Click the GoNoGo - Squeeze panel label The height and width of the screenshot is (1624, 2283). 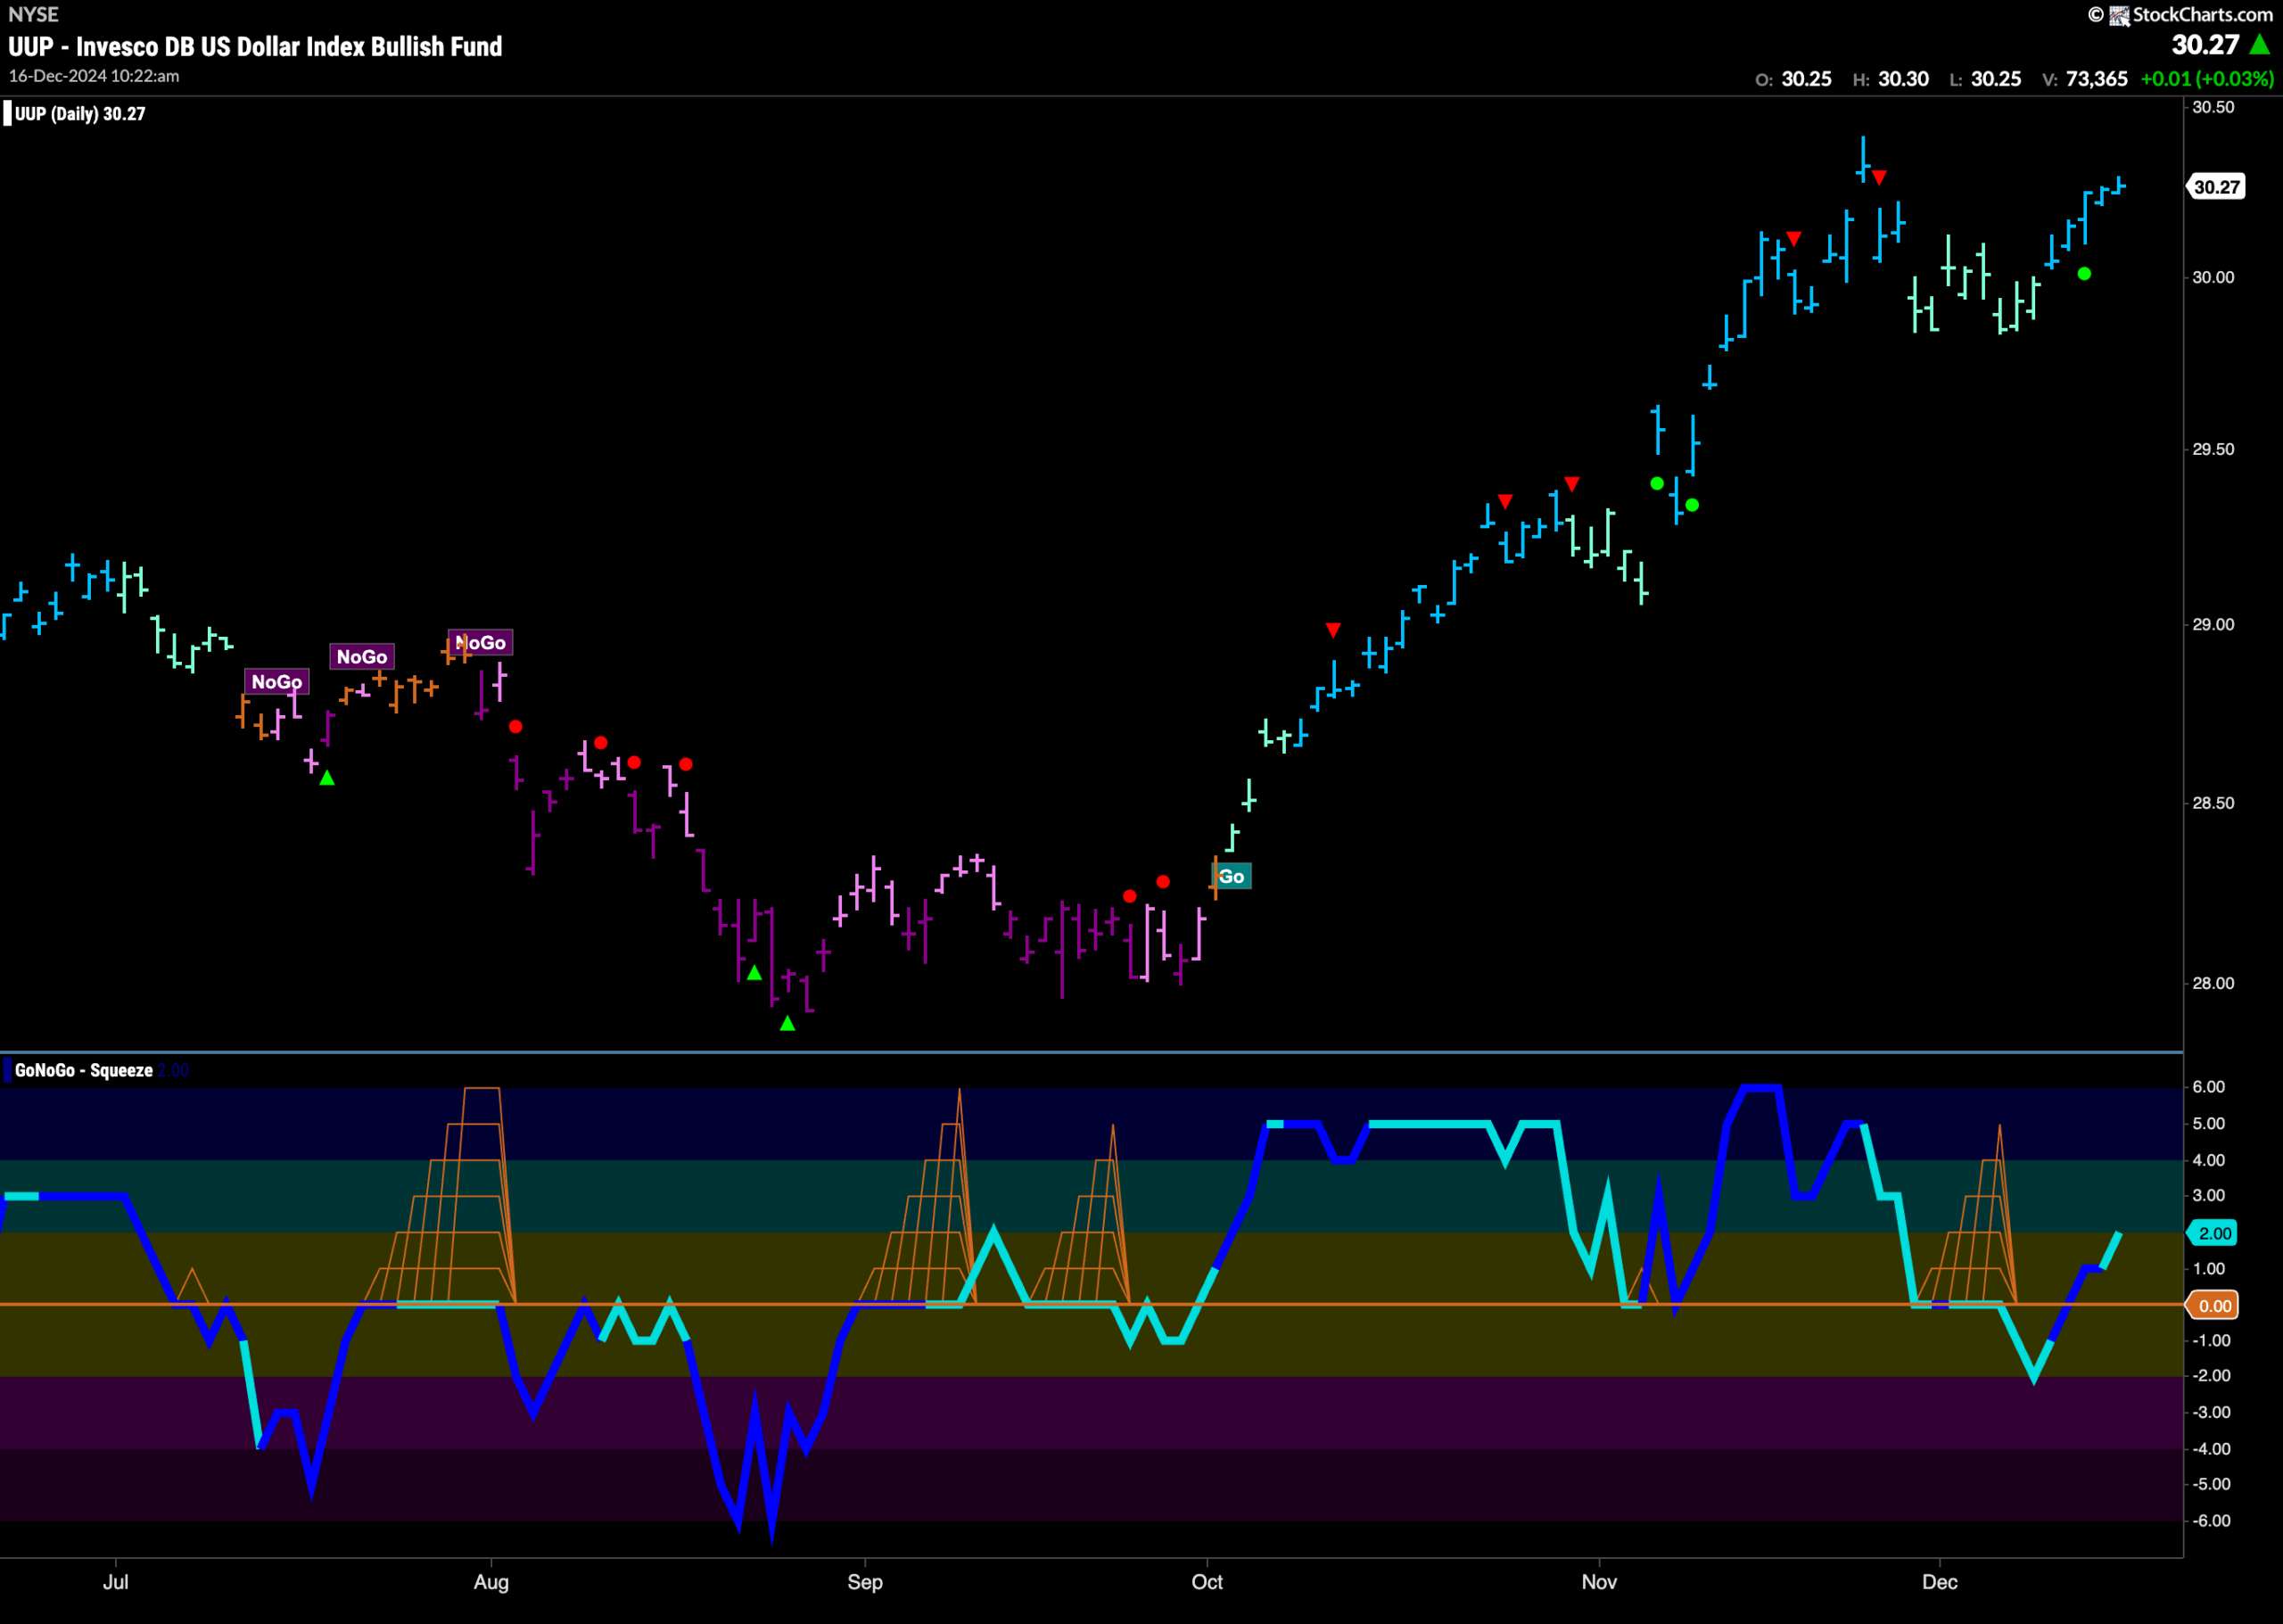[x=84, y=1071]
